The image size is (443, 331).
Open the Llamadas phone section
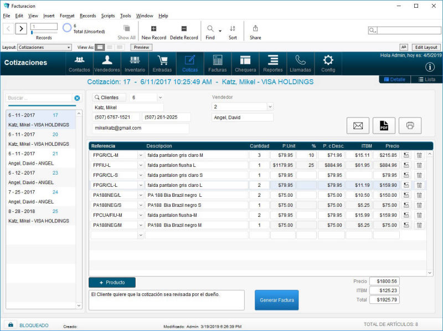click(x=300, y=64)
